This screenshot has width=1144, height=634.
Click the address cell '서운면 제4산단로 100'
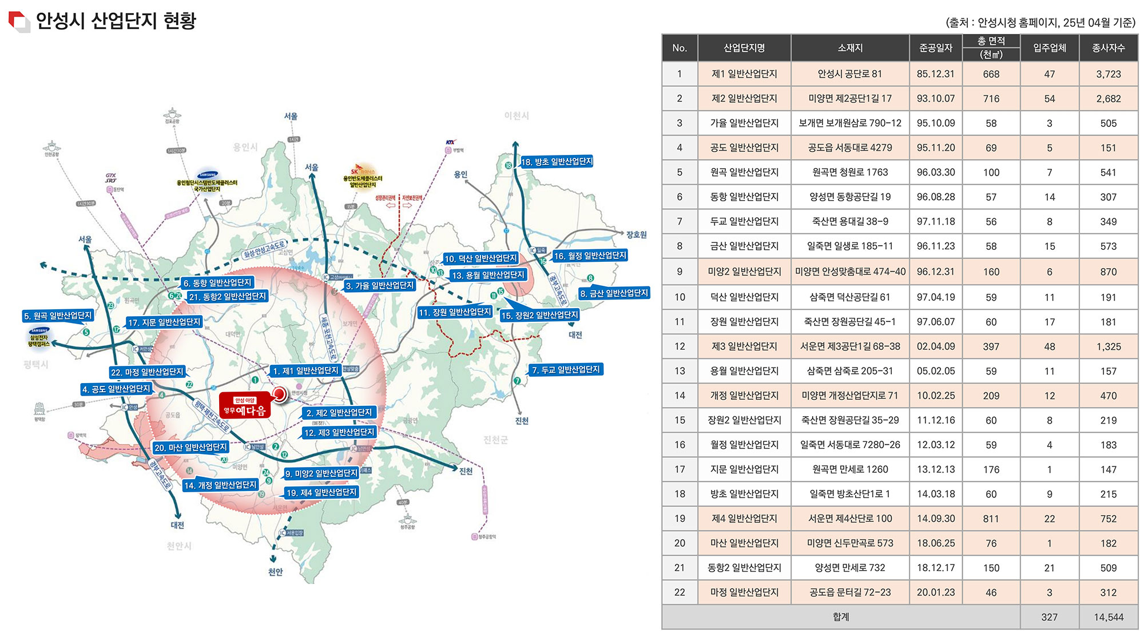click(849, 519)
